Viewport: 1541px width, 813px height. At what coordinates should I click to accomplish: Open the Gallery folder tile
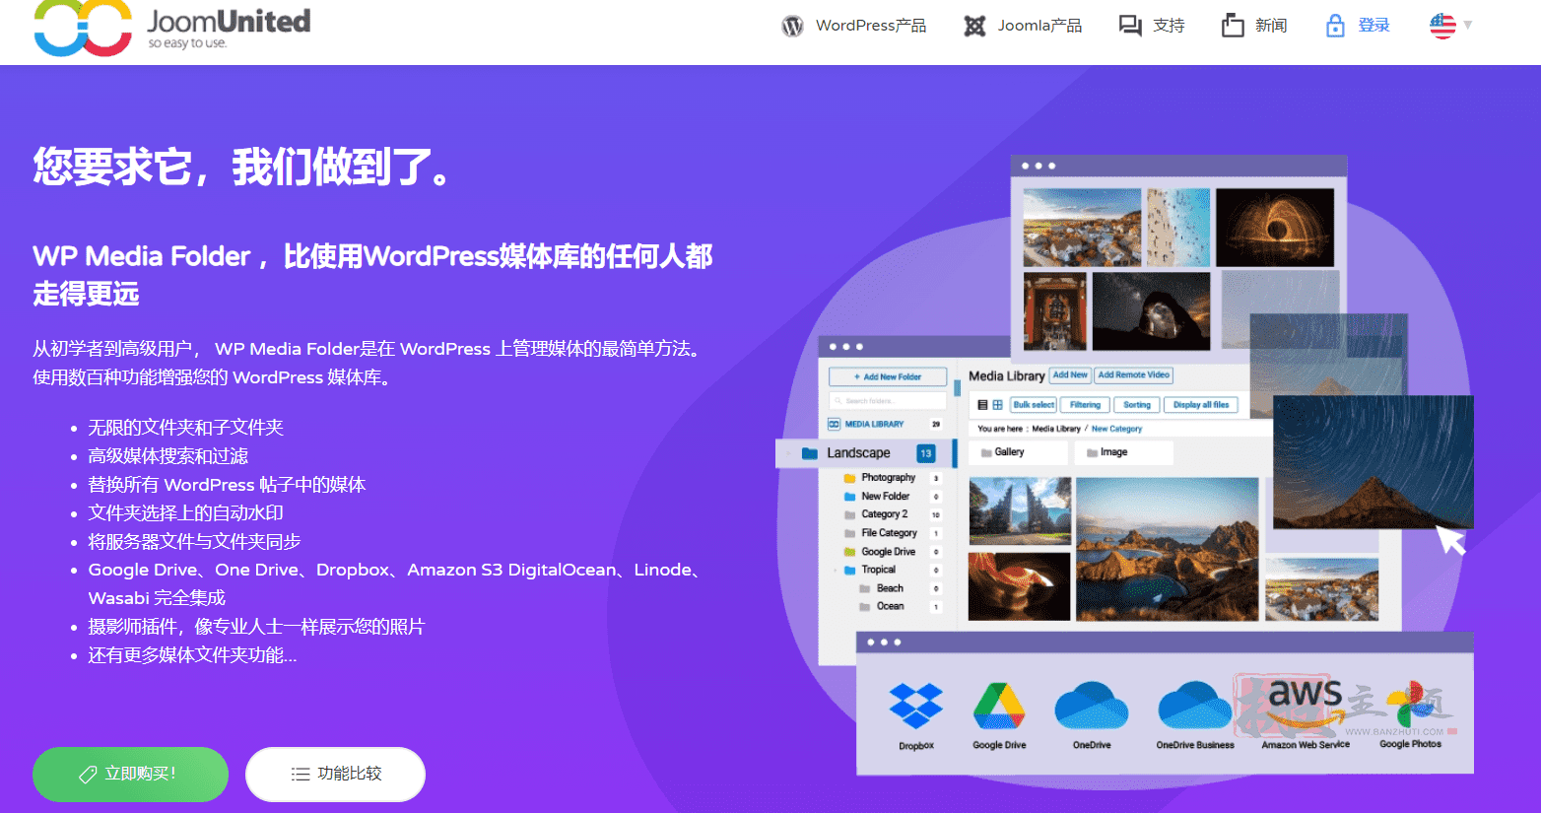(x=1019, y=452)
